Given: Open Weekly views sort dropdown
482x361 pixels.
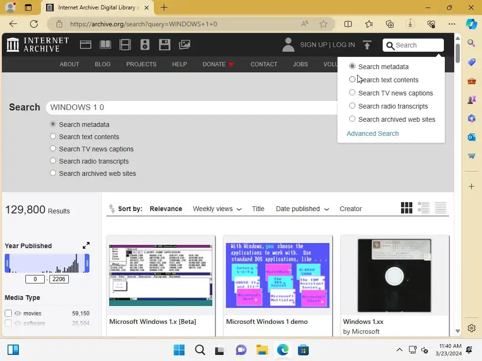Looking at the screenshot, I should point(217,209).
